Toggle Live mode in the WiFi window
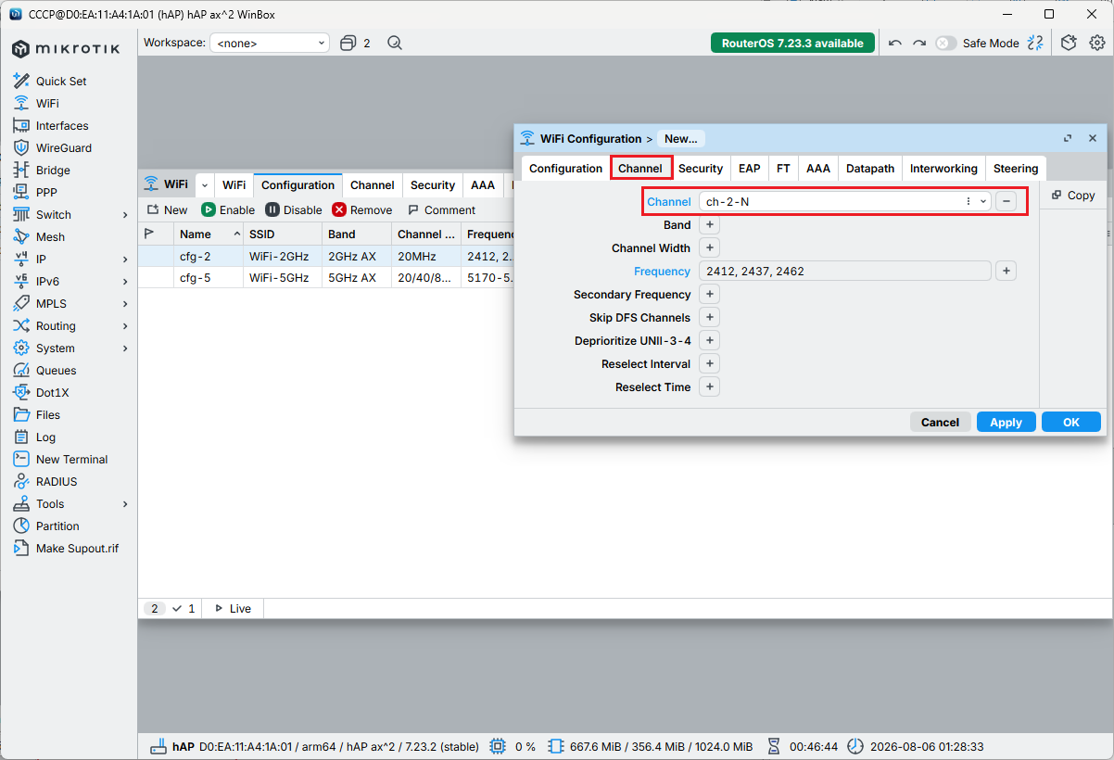This screenshot has height=760, width=1114. tap(233, 608)
